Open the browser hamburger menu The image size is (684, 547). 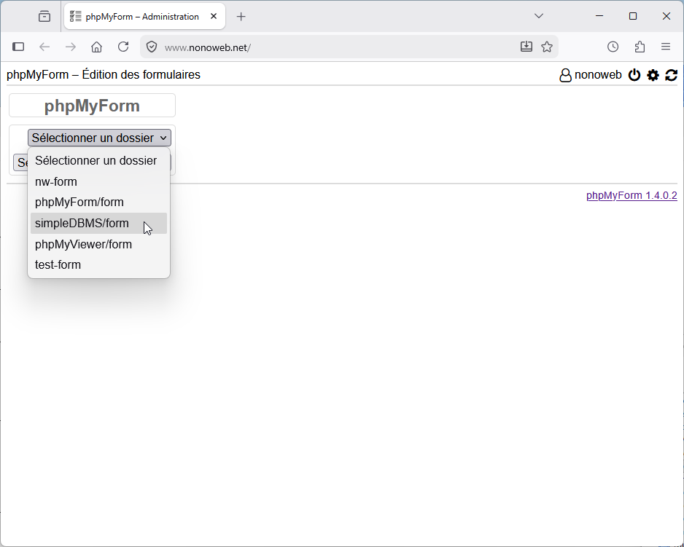pos(666,47)
